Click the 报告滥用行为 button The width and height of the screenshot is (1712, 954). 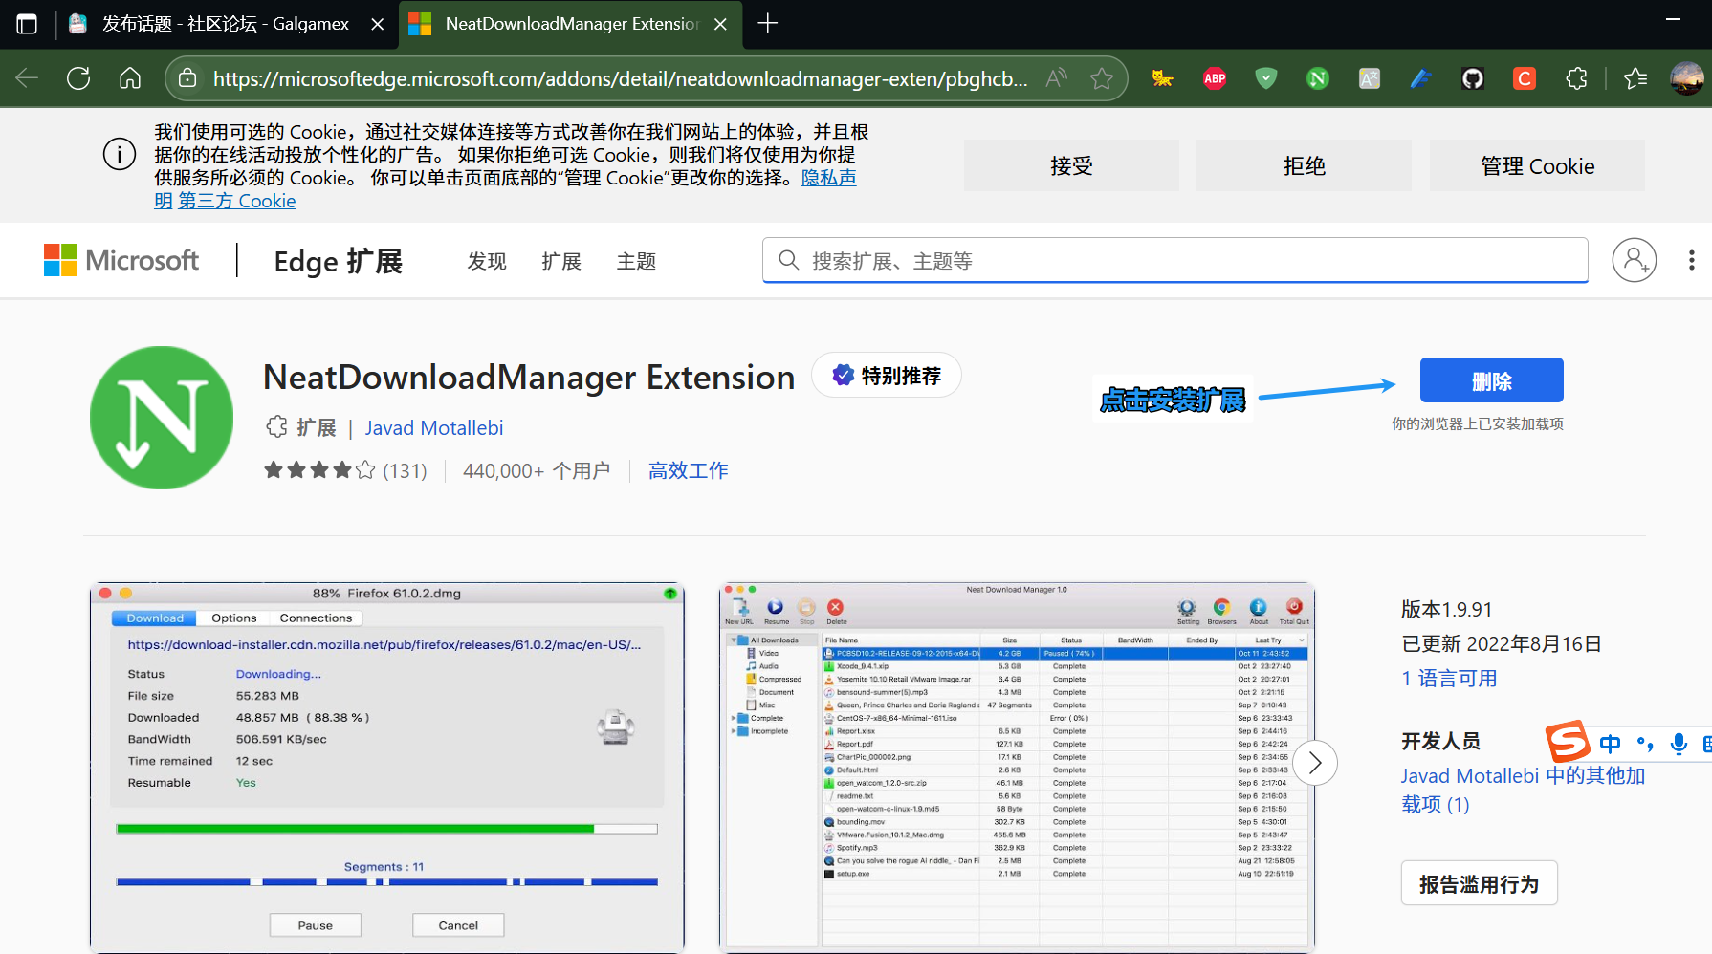(x=1480, y=883)
